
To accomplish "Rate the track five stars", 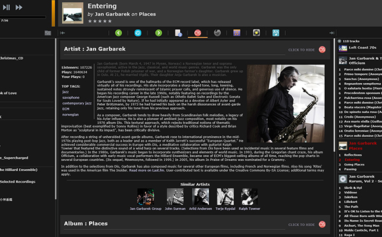I will point(110,21).
